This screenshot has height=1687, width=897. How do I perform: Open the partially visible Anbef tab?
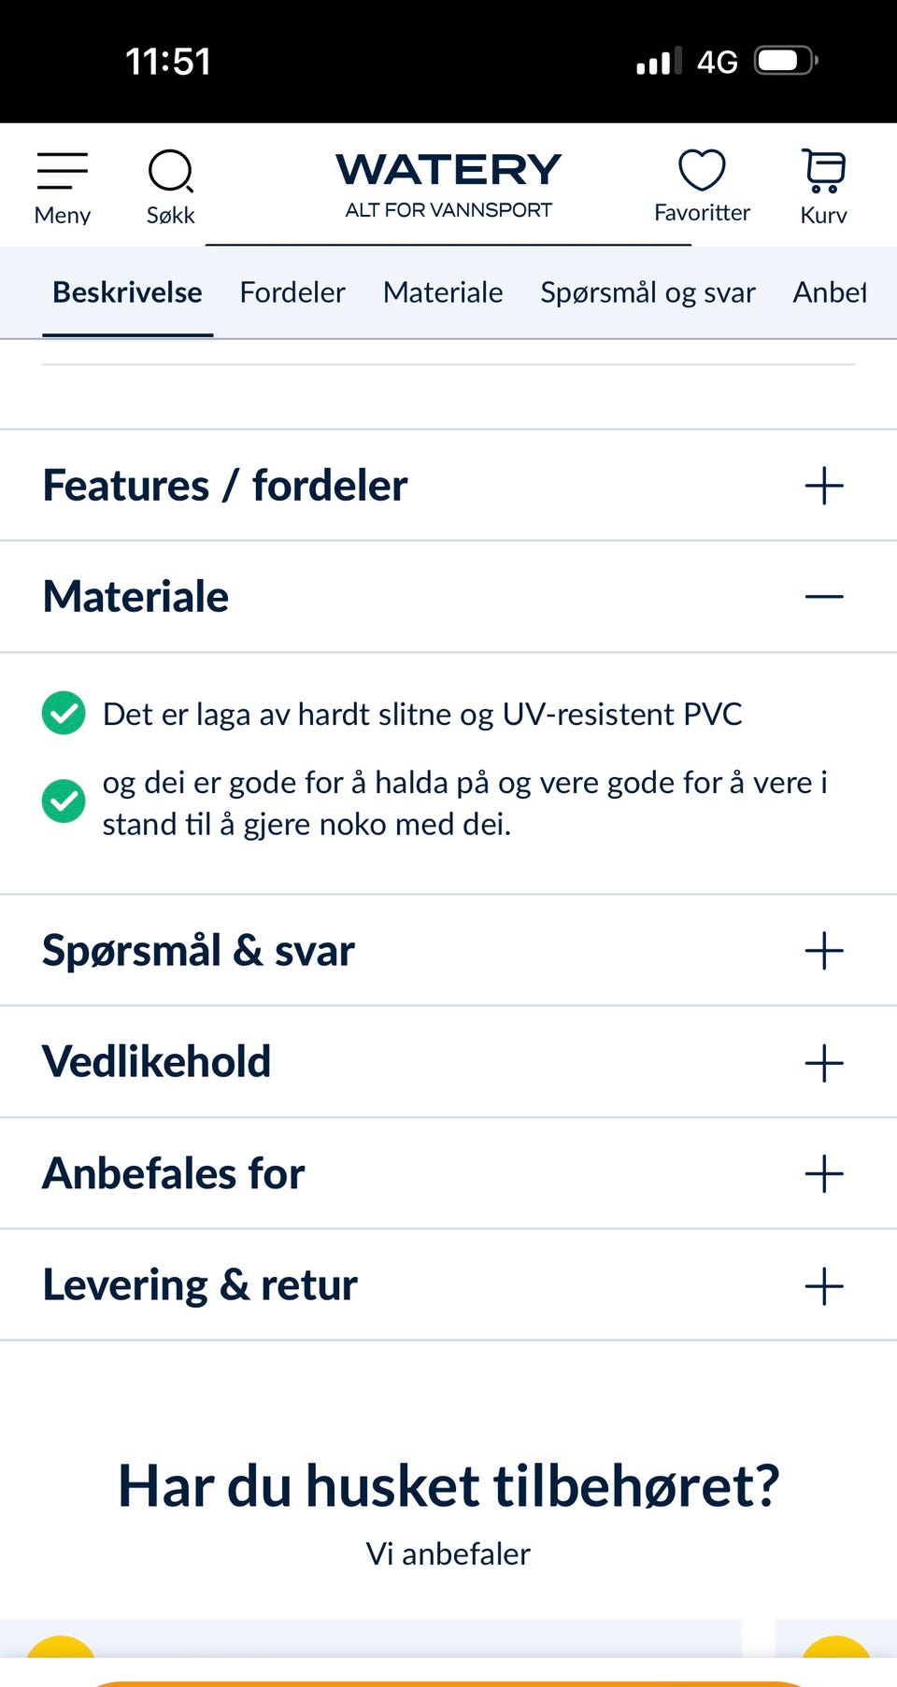tap(830, 292)
